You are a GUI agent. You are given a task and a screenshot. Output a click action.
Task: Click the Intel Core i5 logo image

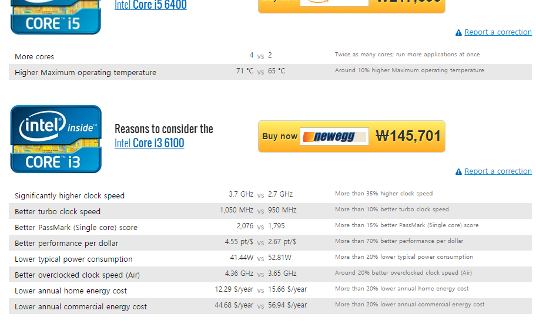pos(56,17)
